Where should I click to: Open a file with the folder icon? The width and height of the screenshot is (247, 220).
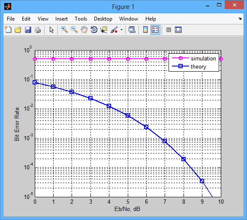click(18, 30)
